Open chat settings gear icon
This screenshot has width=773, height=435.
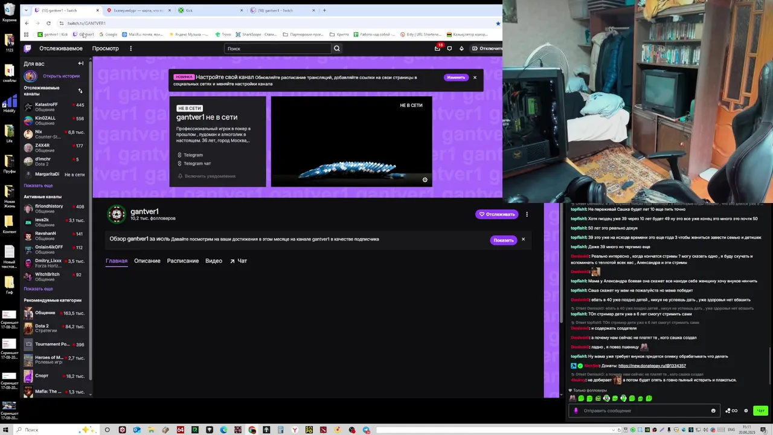coord(746,411)
